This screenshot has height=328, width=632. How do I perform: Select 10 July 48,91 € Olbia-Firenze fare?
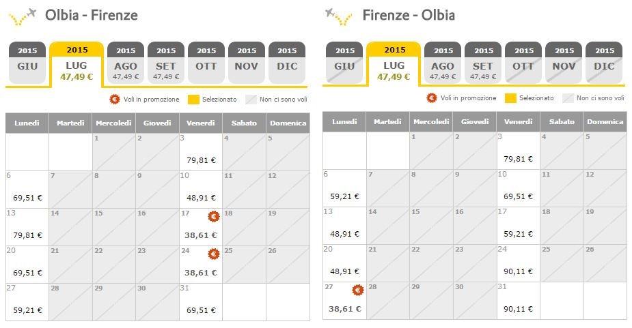201,190
